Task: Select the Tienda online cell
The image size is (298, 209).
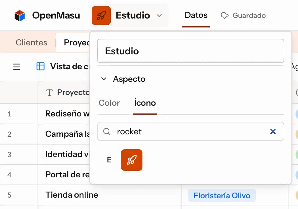Action: (109, 195)
